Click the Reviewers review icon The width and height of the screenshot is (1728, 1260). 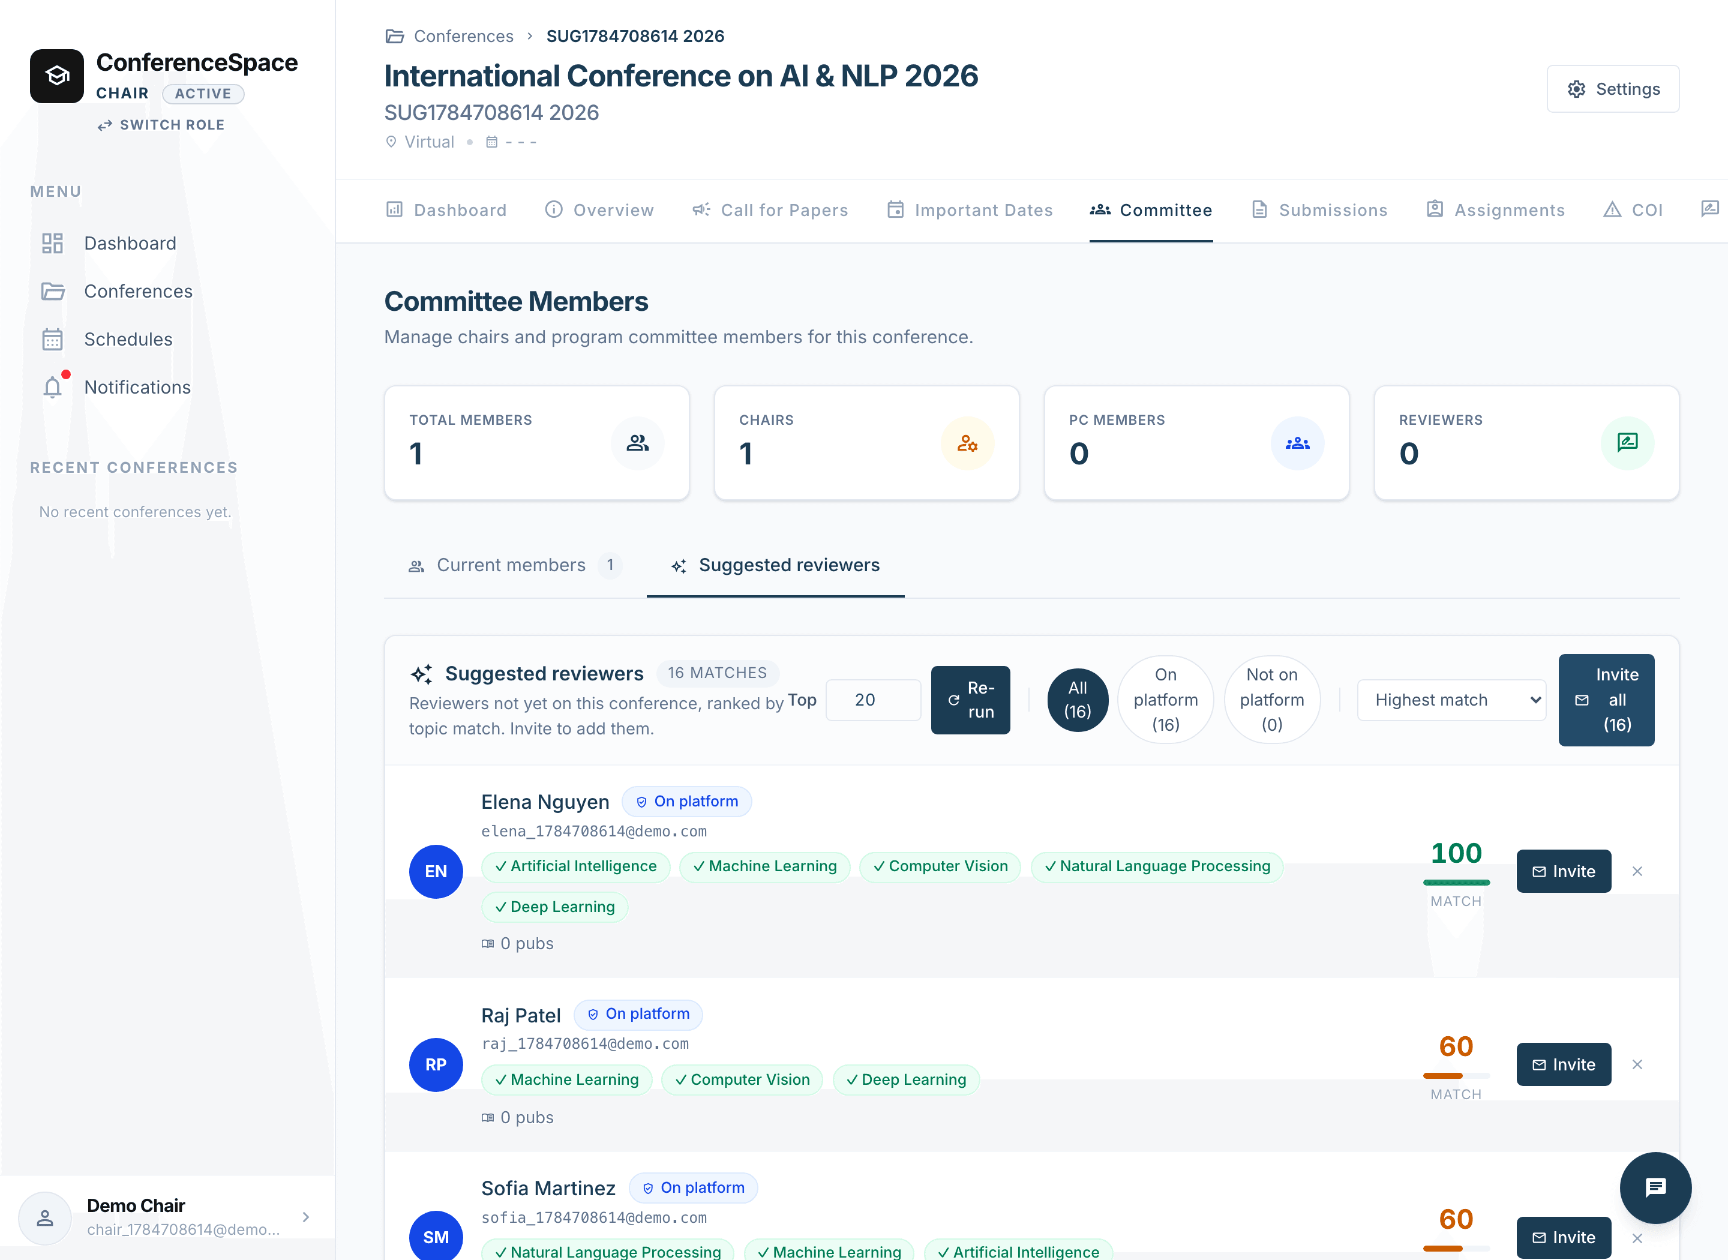tap(1627, 443)
